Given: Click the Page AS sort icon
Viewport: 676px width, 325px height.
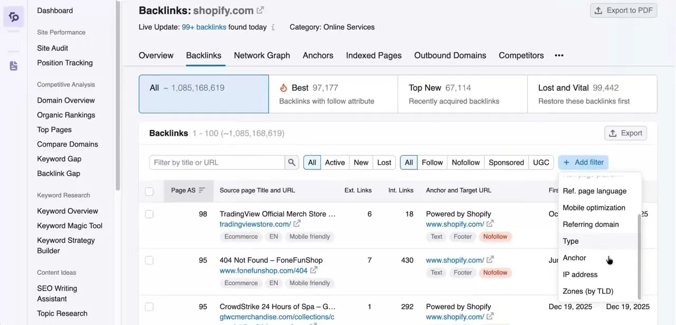Looking at the screenshot, I should (x=202, y=190).
